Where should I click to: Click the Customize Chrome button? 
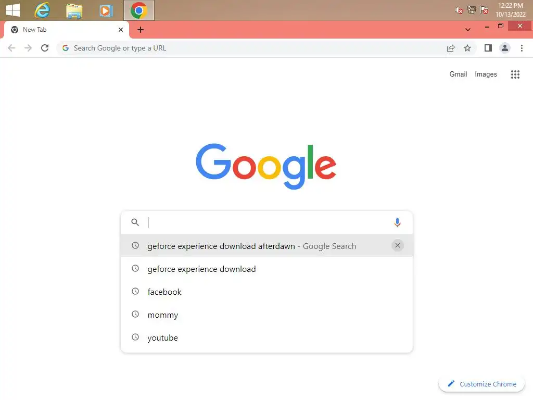(x=481, y=384)
